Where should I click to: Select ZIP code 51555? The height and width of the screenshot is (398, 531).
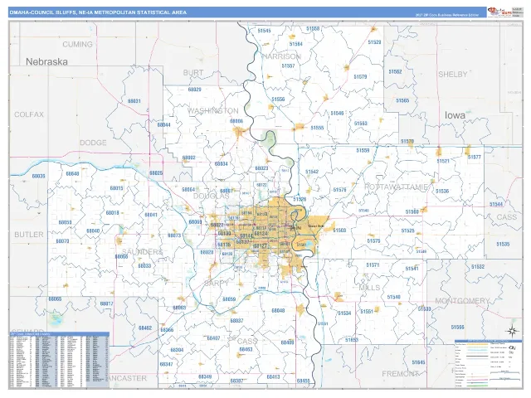317,128
